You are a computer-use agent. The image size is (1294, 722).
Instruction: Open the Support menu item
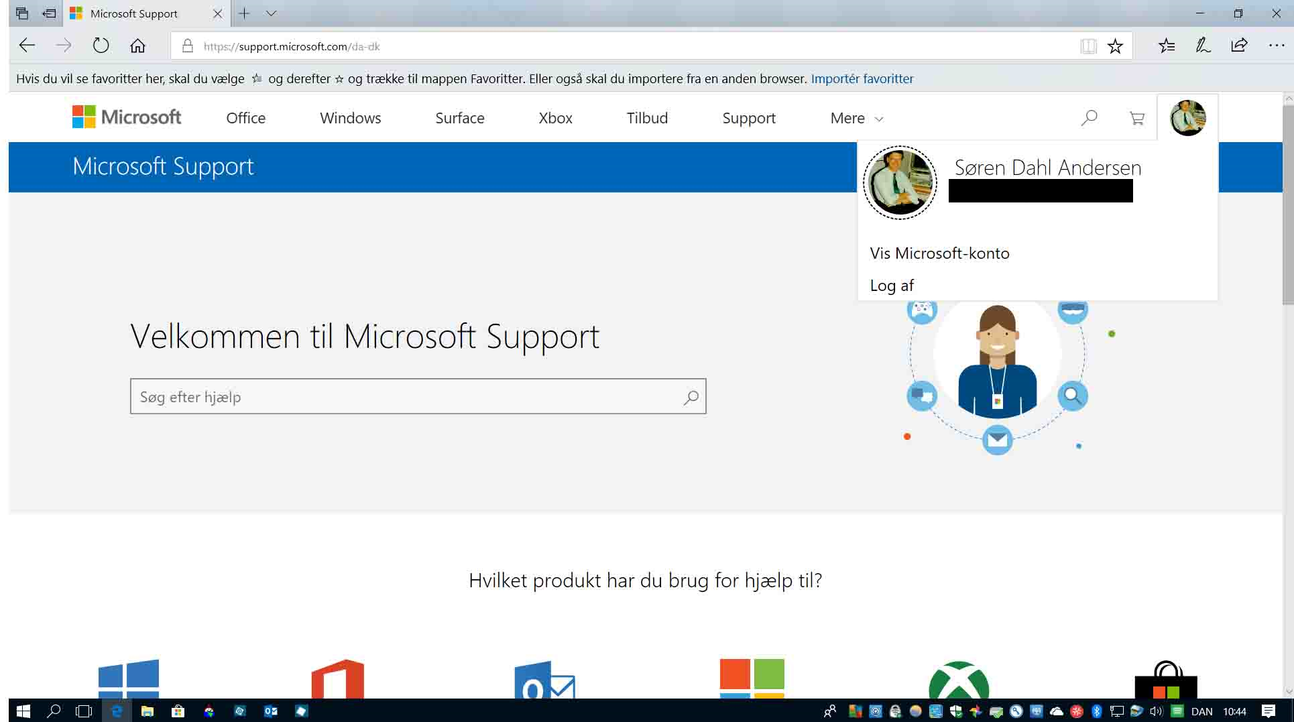[749, 118]
